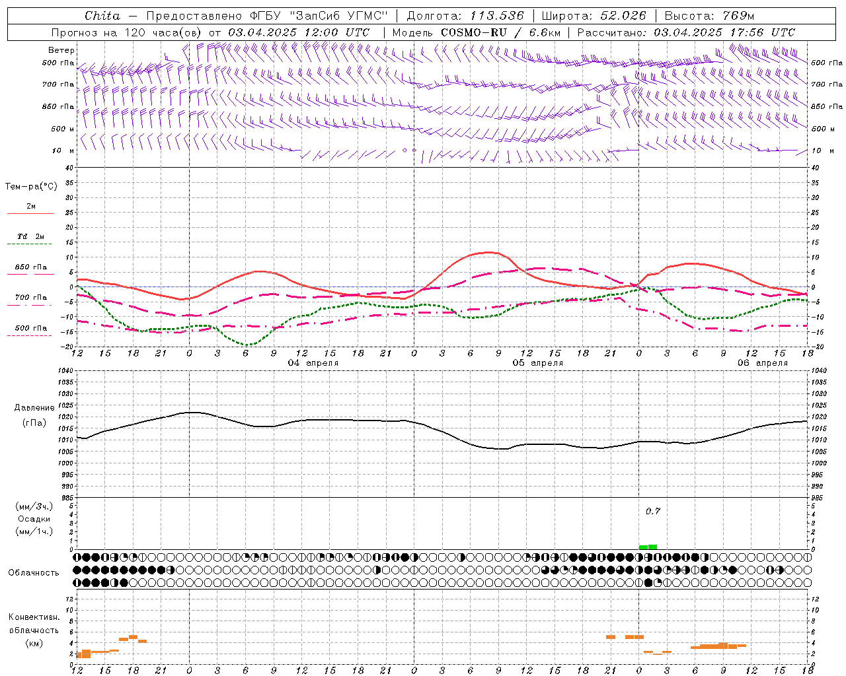Select the longitude value Долгота: 113.536

[465, 16]
